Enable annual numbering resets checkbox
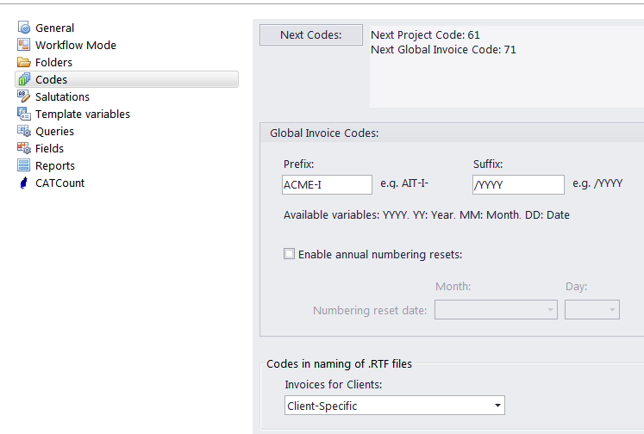The image size is (644, 434). pyautogui.click(x=289, y=254)
